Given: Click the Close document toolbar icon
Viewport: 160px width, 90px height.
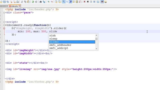Looking at the screenshot, I should click(11, 2).
